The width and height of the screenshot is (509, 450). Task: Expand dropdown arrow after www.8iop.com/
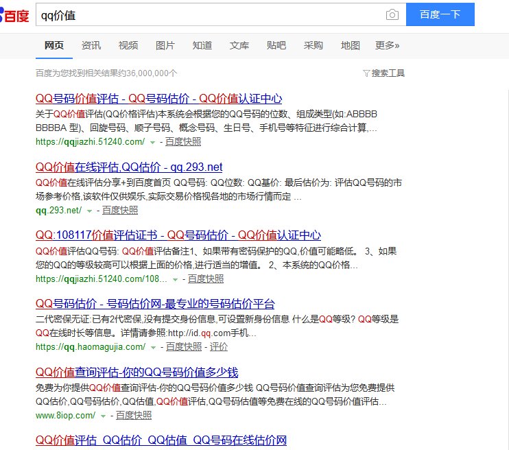[x=103, y=416]
